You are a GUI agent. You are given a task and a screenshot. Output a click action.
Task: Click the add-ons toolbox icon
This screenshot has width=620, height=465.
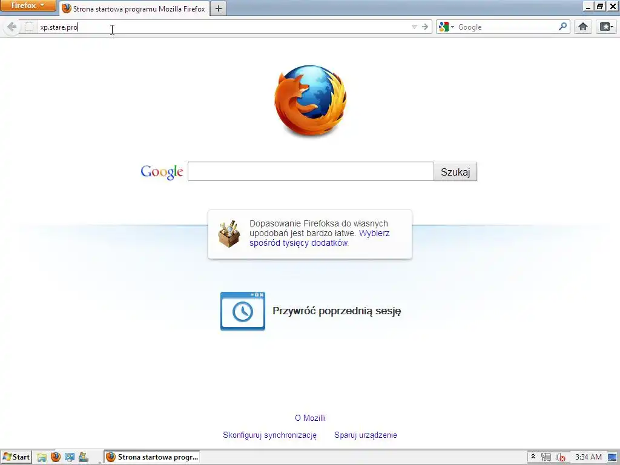229,234
